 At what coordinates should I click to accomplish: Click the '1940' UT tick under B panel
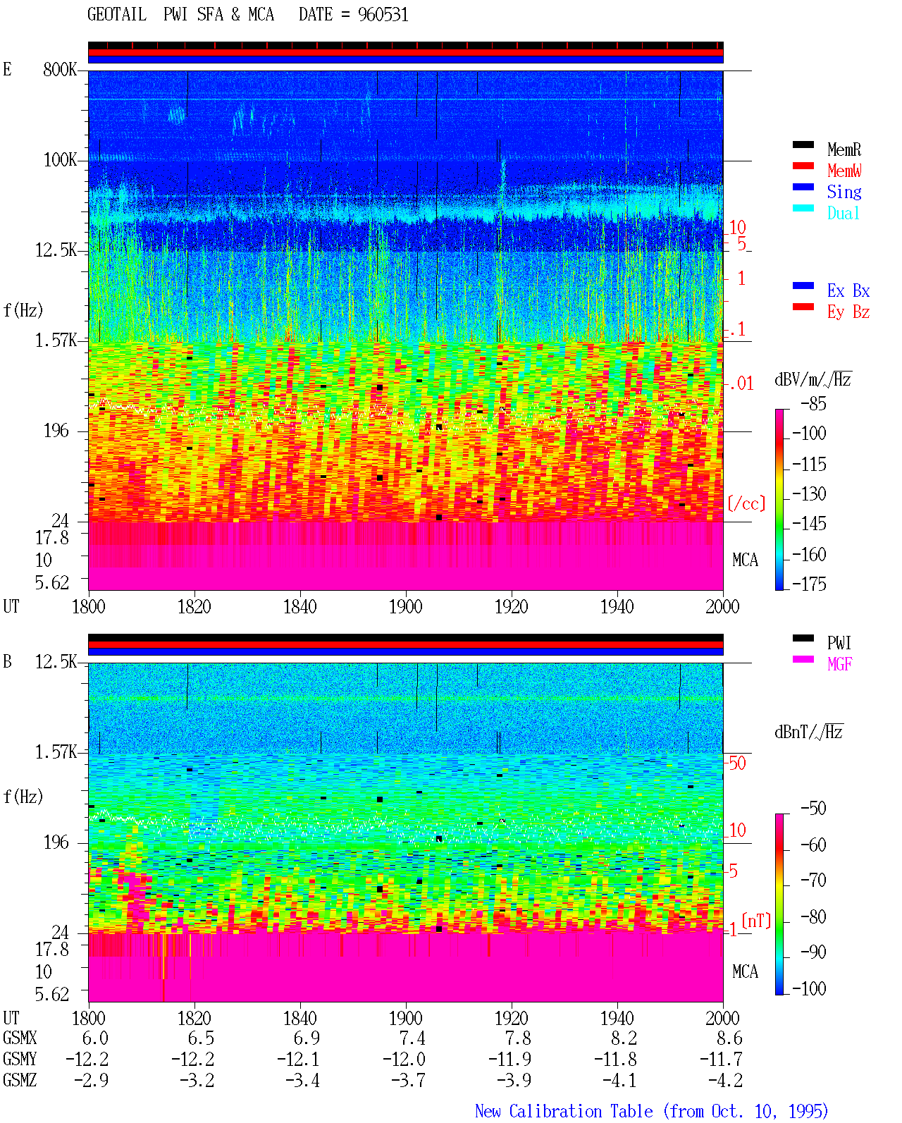point(617,1019)
